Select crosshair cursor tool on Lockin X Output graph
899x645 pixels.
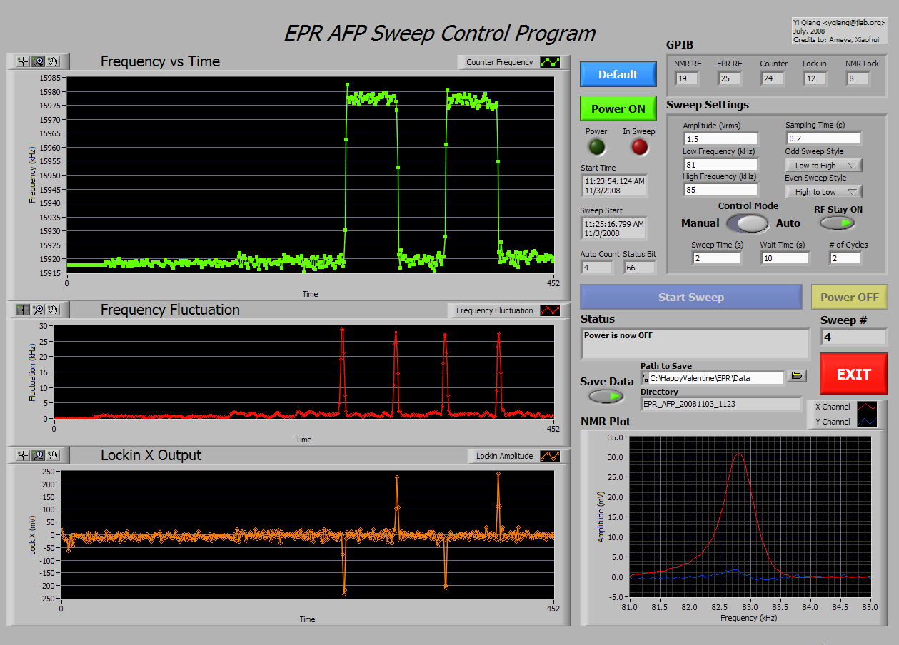point(23,455)
